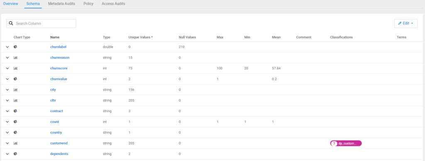Click the bar chart icon for churnreason
425x161 pixels.
click(x=15, y=57)
